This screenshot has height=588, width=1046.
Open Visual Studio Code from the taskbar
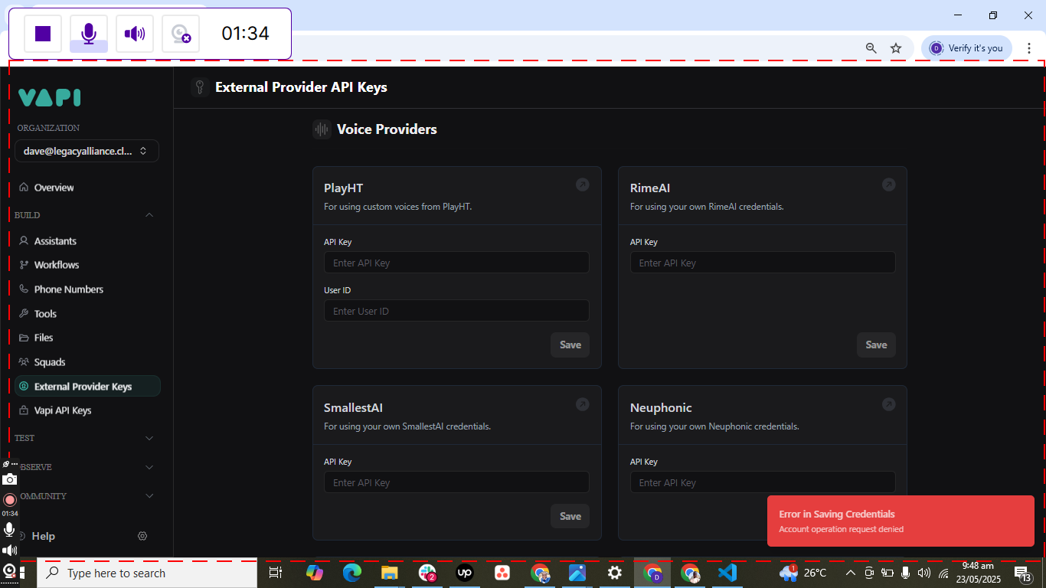click(727, 573)
